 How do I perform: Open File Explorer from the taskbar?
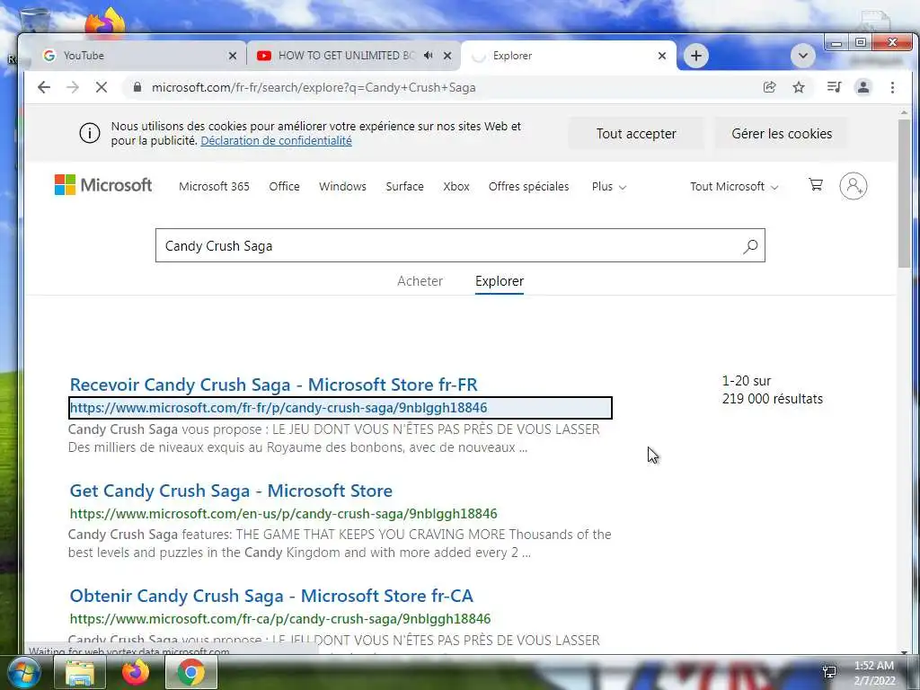coord(80,672)
